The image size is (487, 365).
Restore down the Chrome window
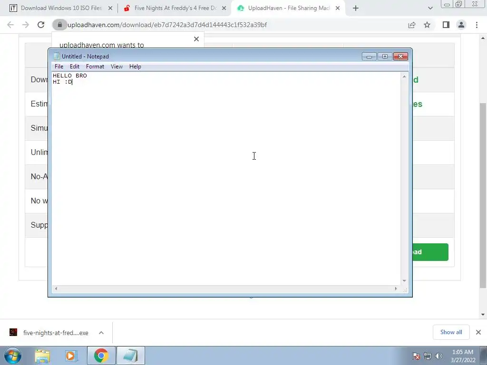click(459, 4)
